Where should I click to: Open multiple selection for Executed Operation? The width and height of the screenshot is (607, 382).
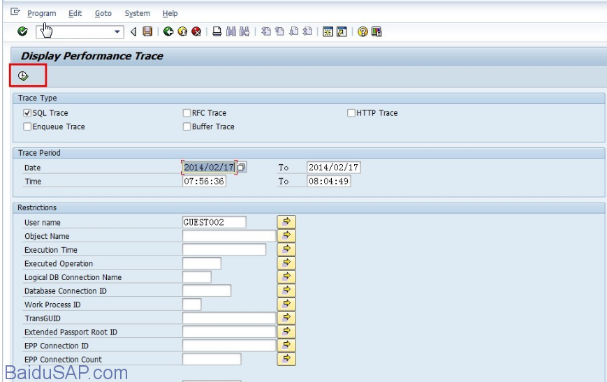click(x=286, y=263)
